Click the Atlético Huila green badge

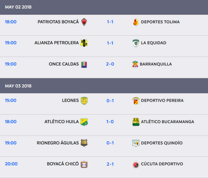click(84, 122)
